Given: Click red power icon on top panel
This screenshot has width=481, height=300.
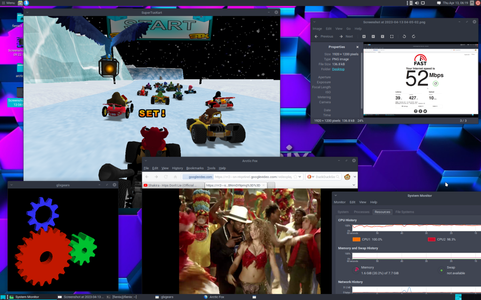Looking at the screenshot, I should click(x=478, y=3).
